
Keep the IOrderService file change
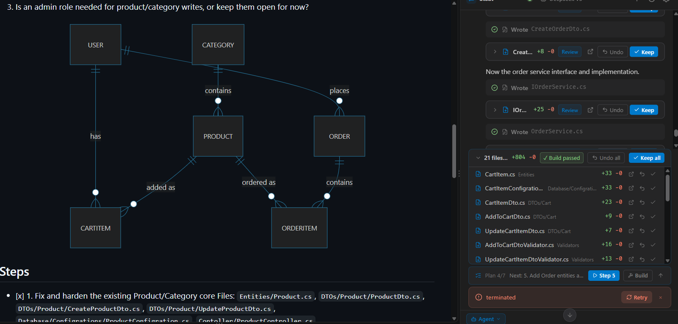coord(644,110)
